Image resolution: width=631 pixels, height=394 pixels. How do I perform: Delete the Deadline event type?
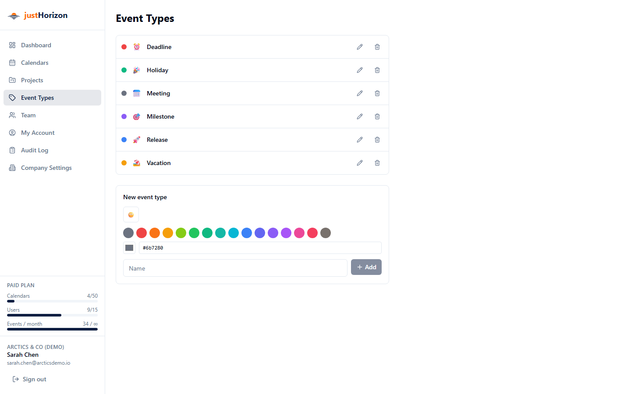[x=377, y=47]
